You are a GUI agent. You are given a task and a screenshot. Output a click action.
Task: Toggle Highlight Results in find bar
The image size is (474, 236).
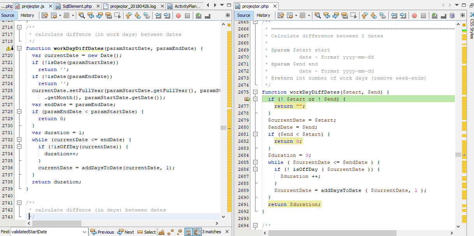[189, 232]
